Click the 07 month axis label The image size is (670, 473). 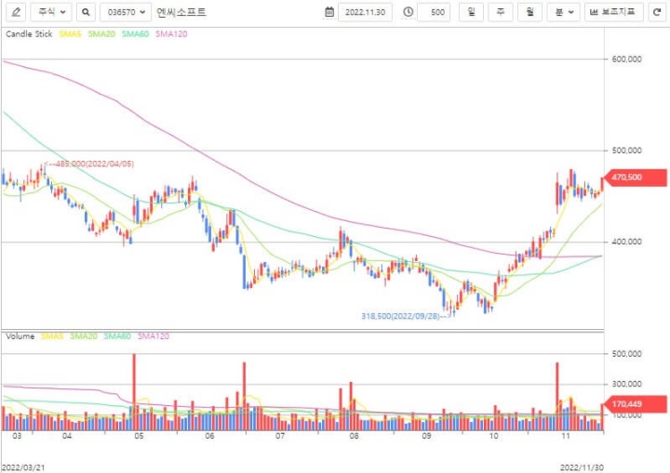pyautogui.click(x=280, y=436)
